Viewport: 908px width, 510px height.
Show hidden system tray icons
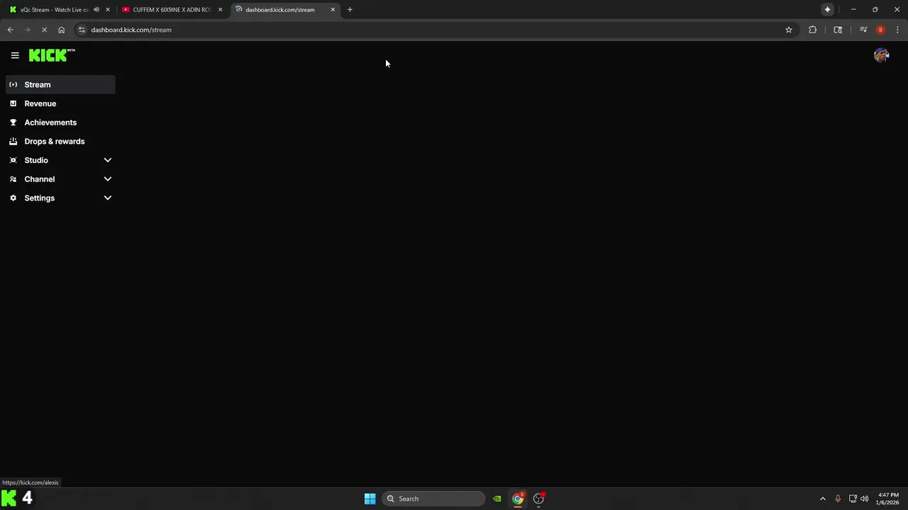pos(822,499)
